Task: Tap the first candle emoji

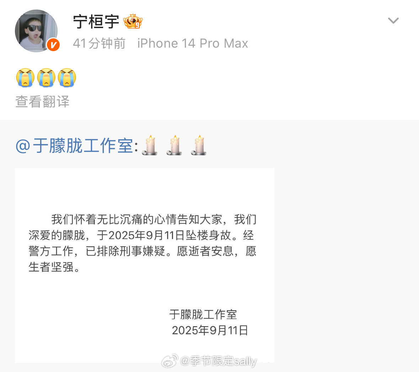Action: pyautogui.click(x=150, y=145)
